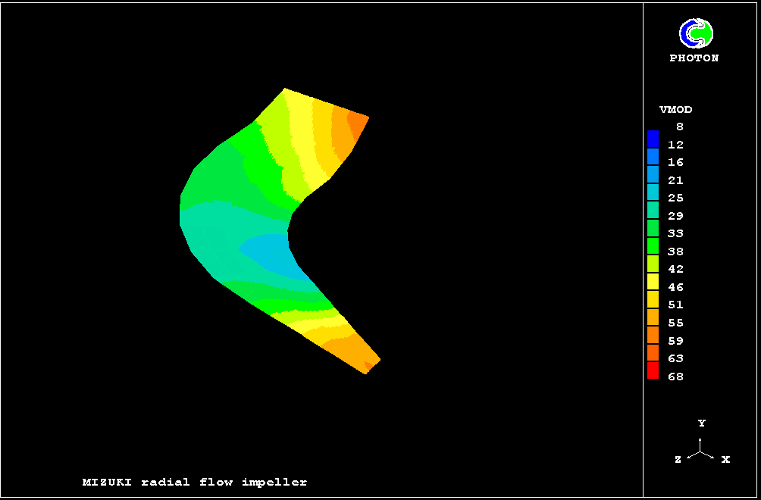Select the red legend swatch

tap(653, 370)
